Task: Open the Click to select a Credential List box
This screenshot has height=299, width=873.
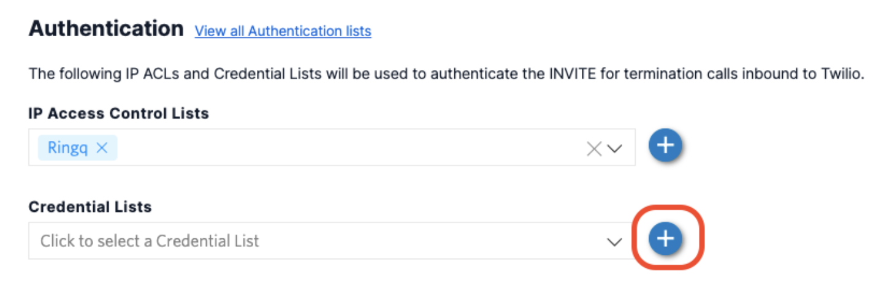Action: 307,241
